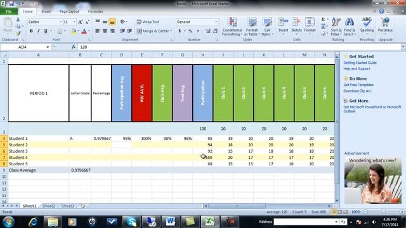Apply Percent Style number format
This screenshot has width=406, height=228.
tap(190, 31)
